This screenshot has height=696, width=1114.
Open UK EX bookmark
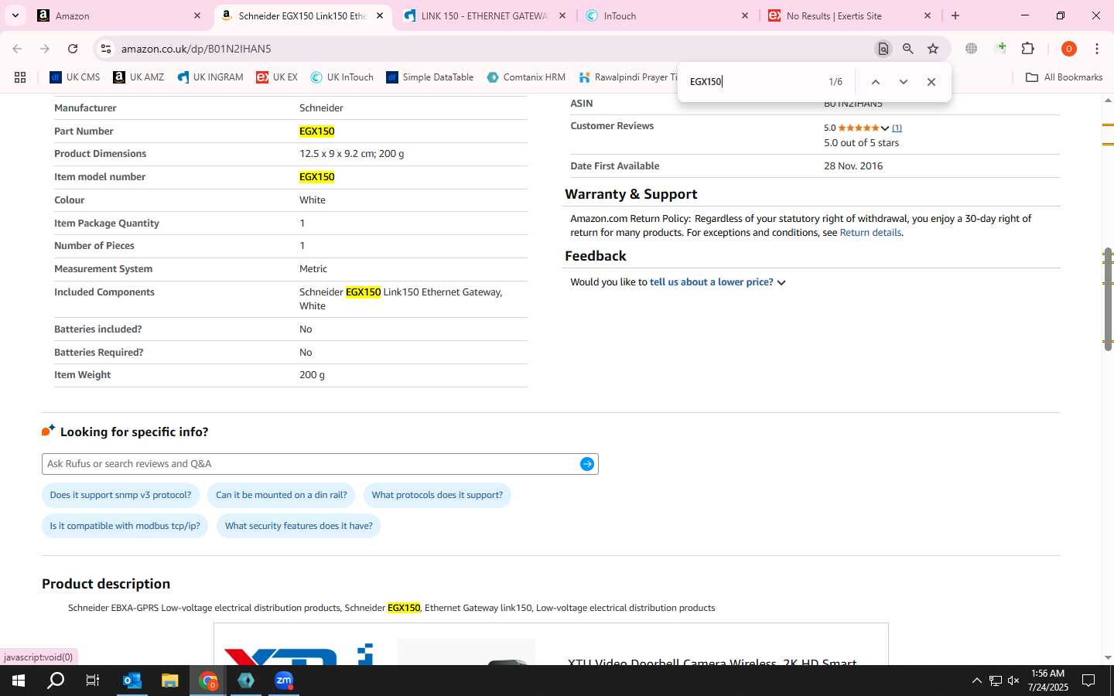(x=277, y=77)
